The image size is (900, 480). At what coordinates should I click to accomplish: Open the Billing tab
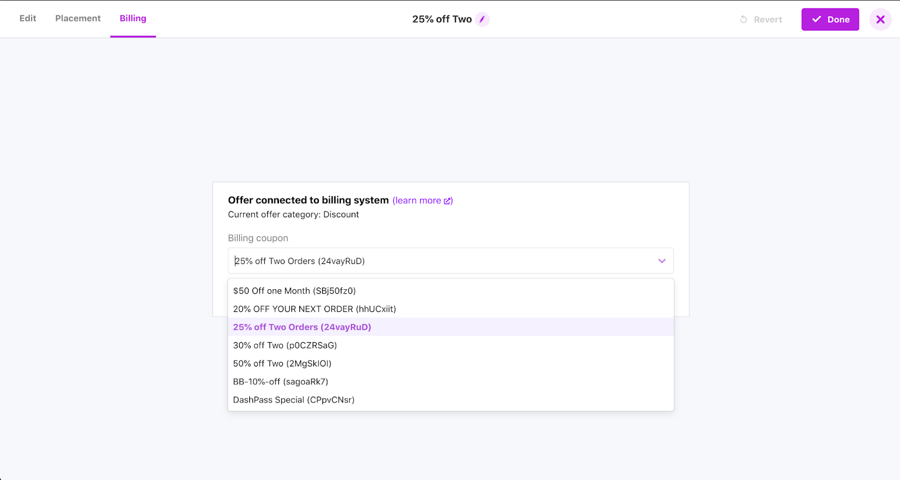pos(133,19)
